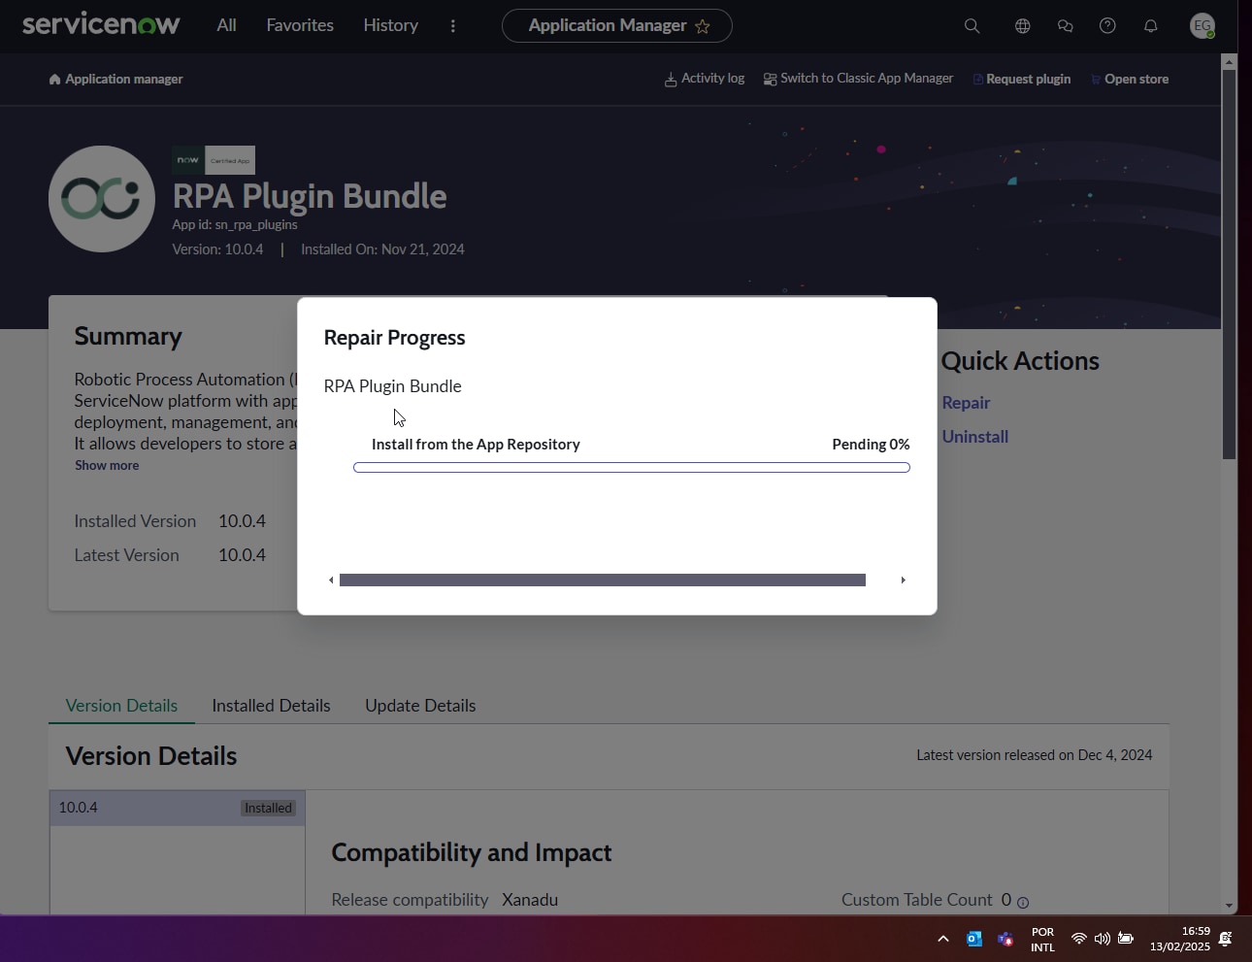The width and height of the screenshot is (1252, 962).
Task: Open the notifications bell icon
Action: [x=1150, y=26]
